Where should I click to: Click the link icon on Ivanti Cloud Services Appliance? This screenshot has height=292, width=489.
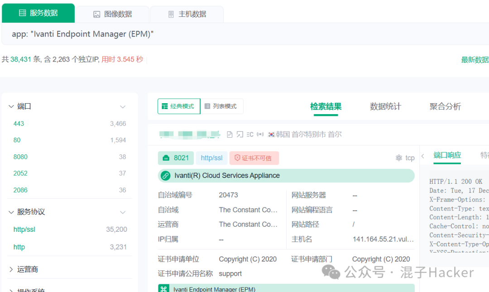click(166, 176)
